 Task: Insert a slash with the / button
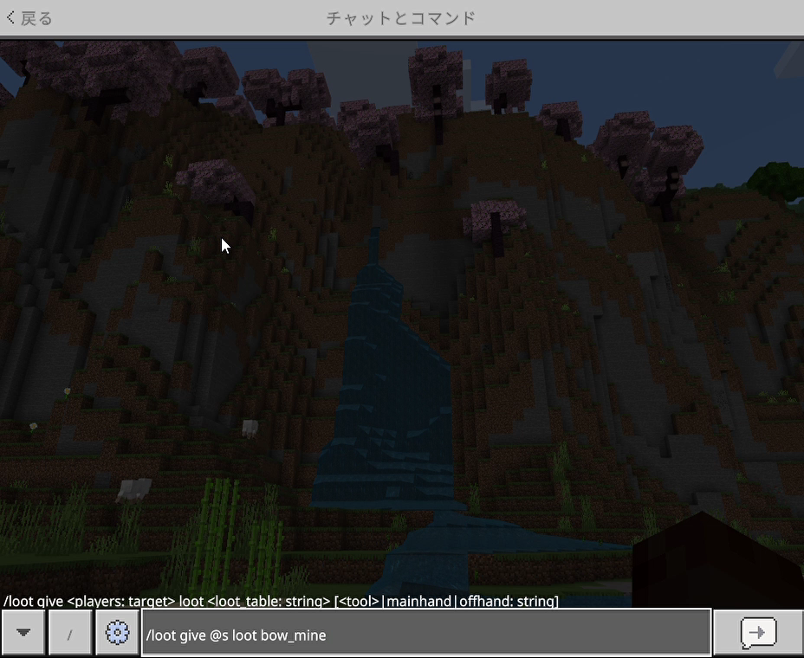tap(69, 632)
